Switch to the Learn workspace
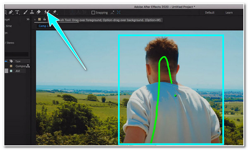248x150 pixels. click(x=229, y=12)
